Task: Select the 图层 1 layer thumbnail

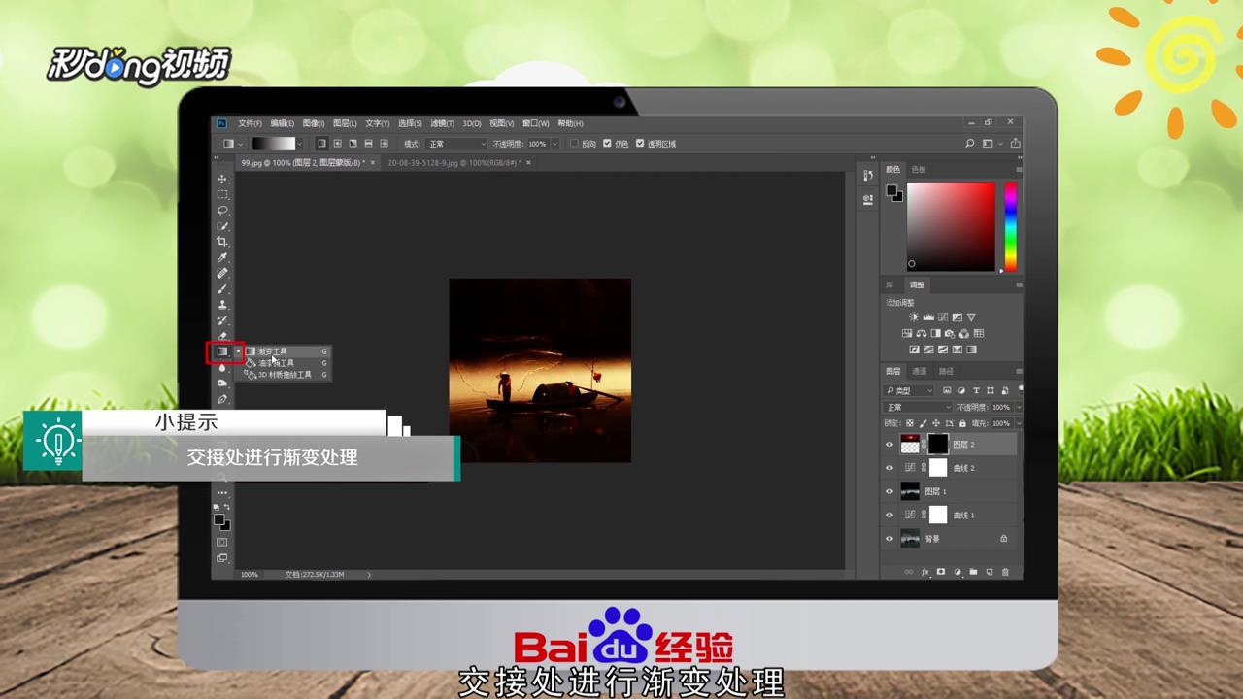Action: (910, 491)
